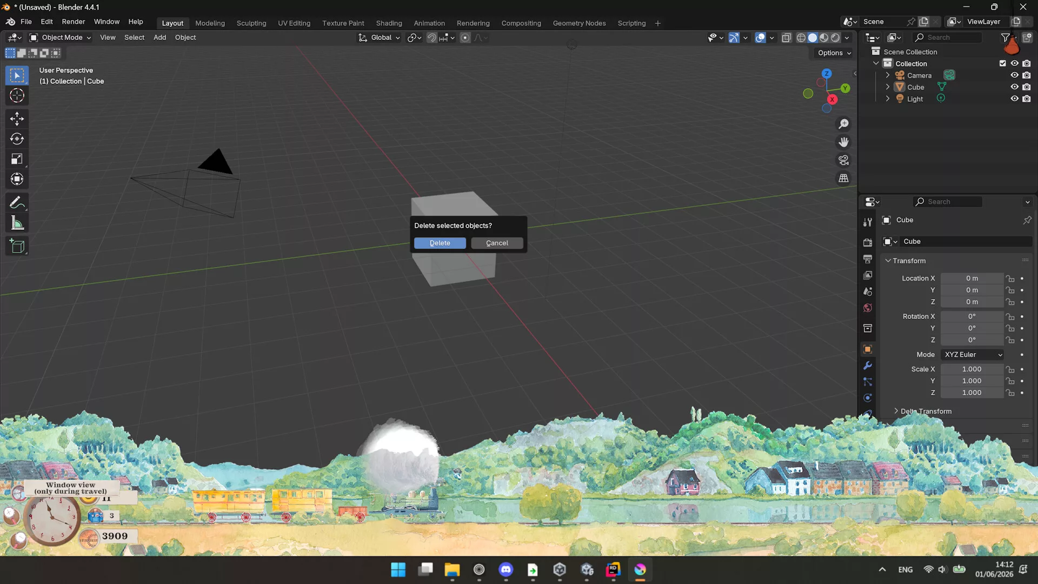1038x584 pixels.
Task: Open the Global transform orientation dropdown
Action: click(379, 37)
